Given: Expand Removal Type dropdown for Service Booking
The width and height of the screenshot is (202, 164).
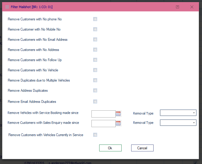Looking at the screenshot, I should tap(178, 113).
